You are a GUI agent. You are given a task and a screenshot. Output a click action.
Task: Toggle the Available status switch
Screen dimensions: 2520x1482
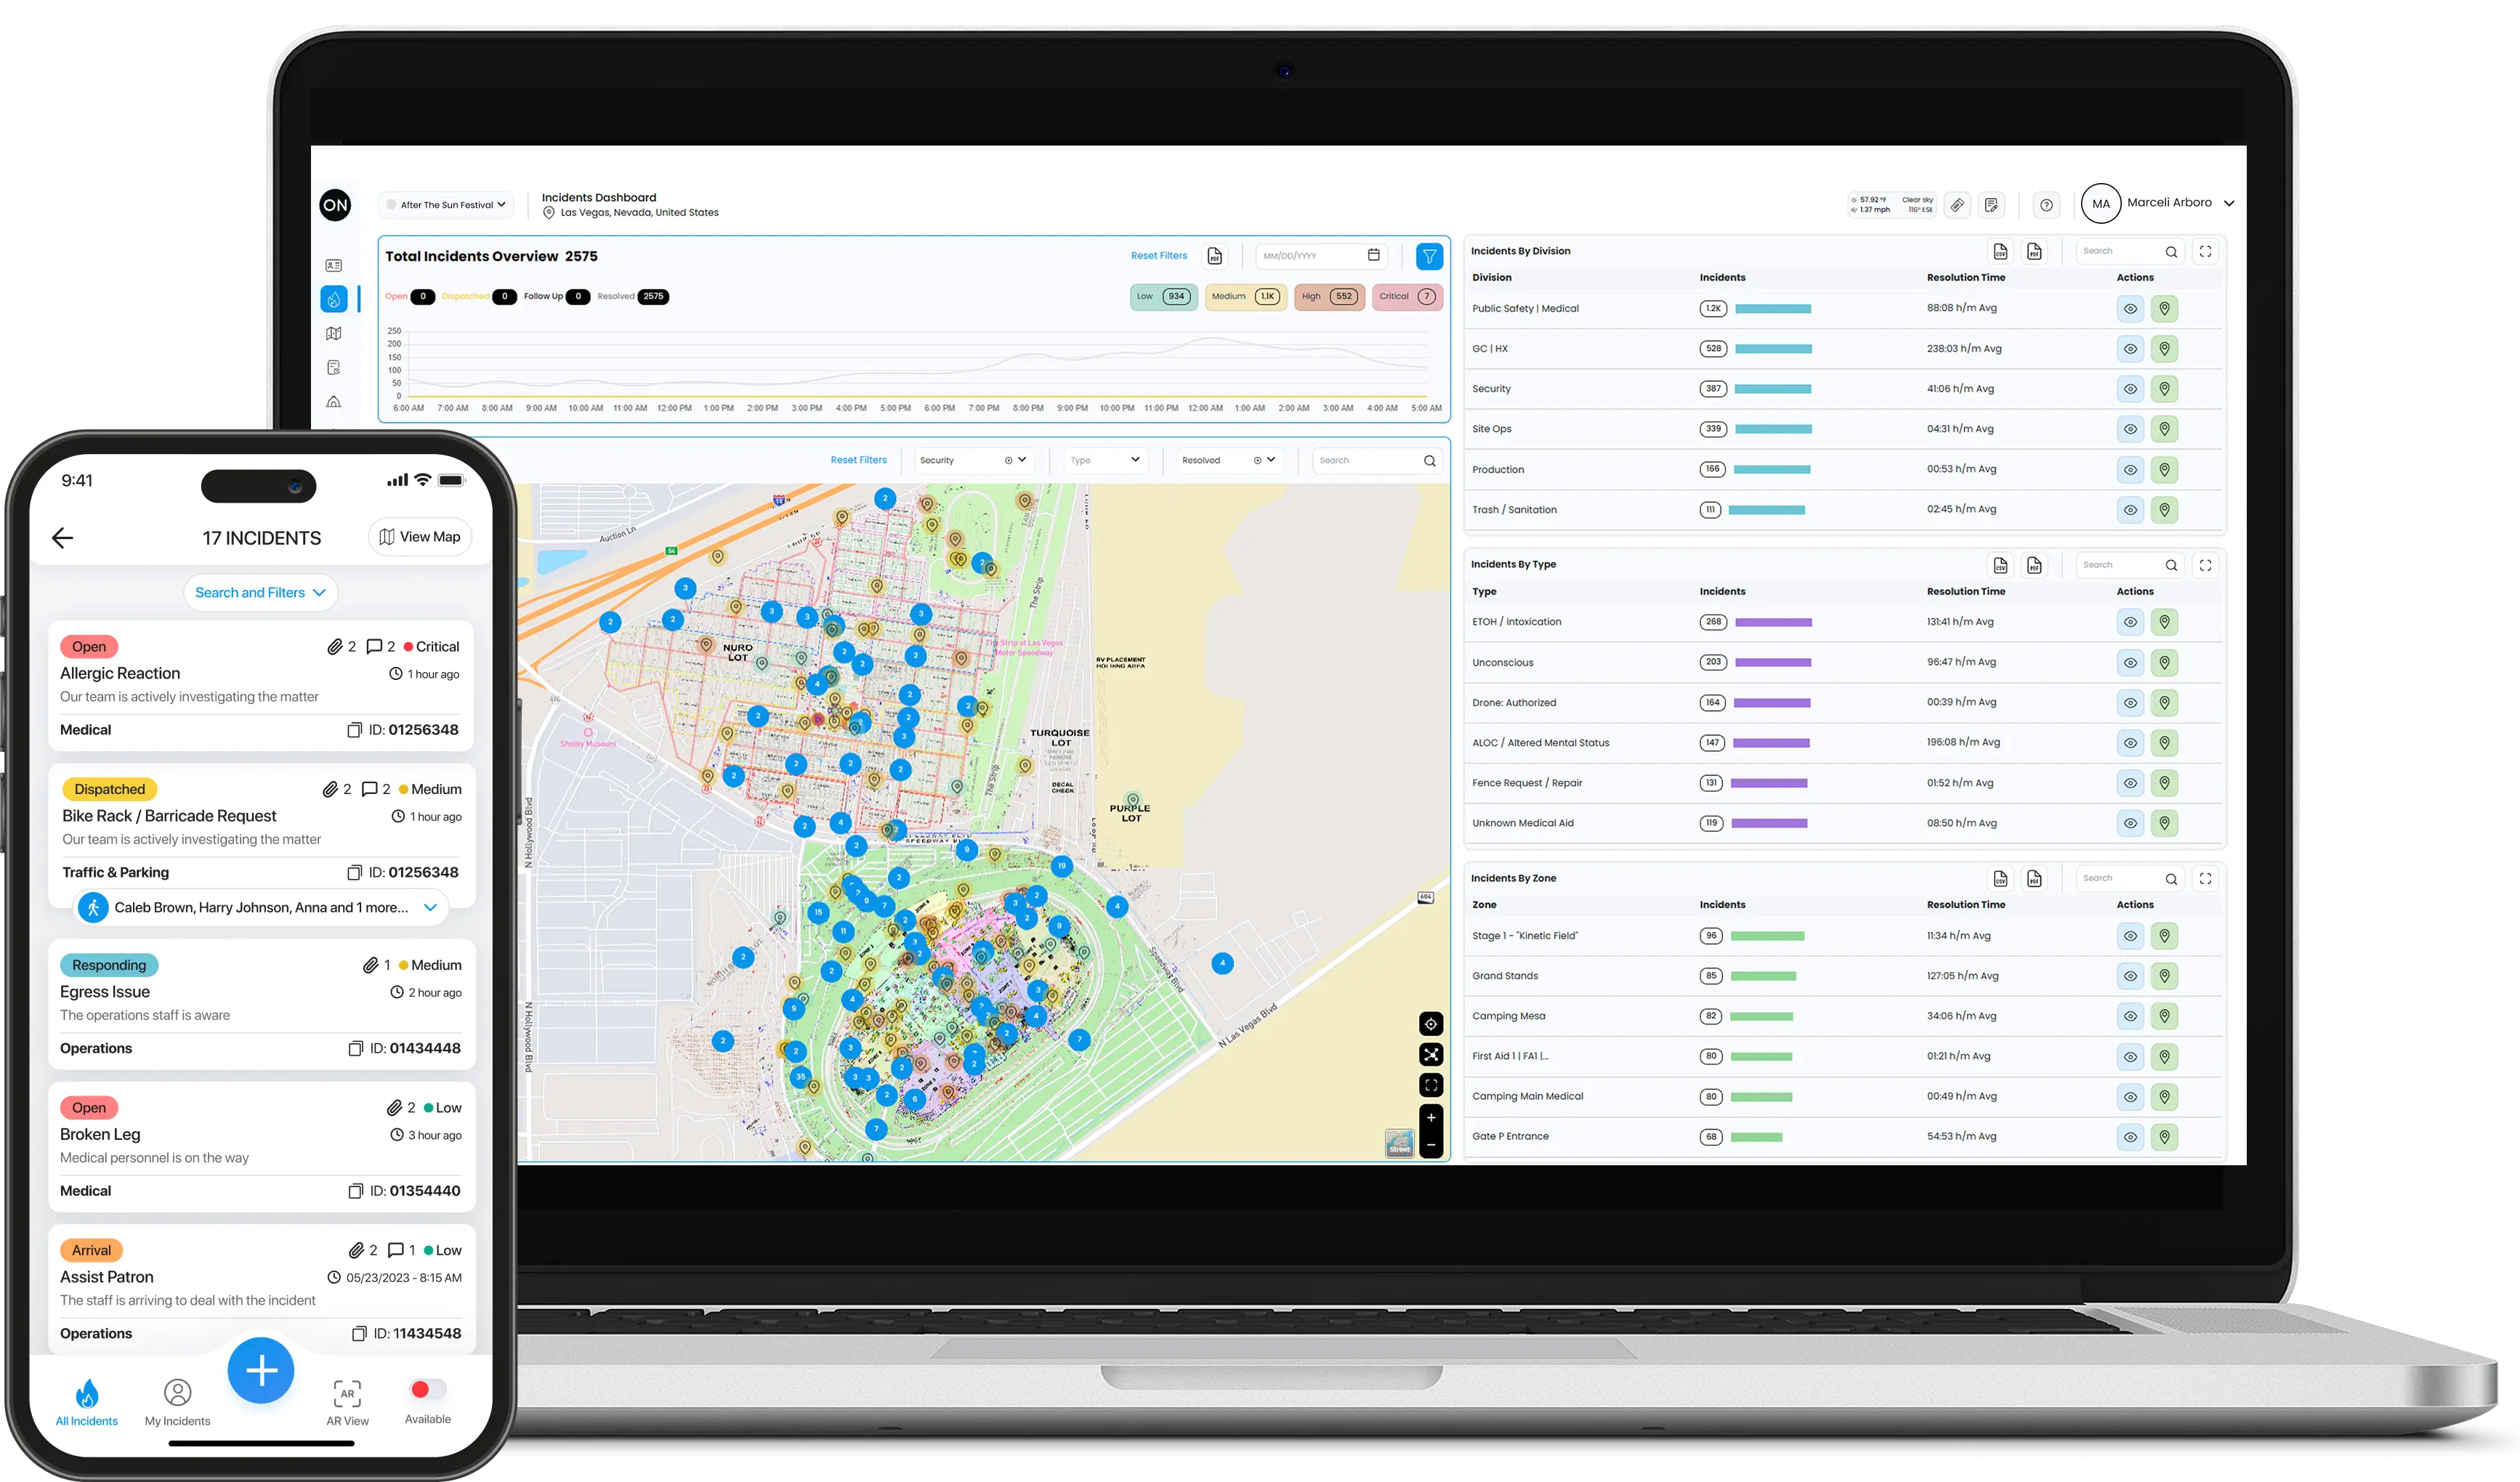tap(427, 1389)
